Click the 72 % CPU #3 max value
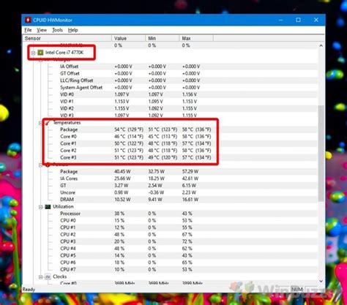This screenshot has height=305, width=347. tap(187, 241)
